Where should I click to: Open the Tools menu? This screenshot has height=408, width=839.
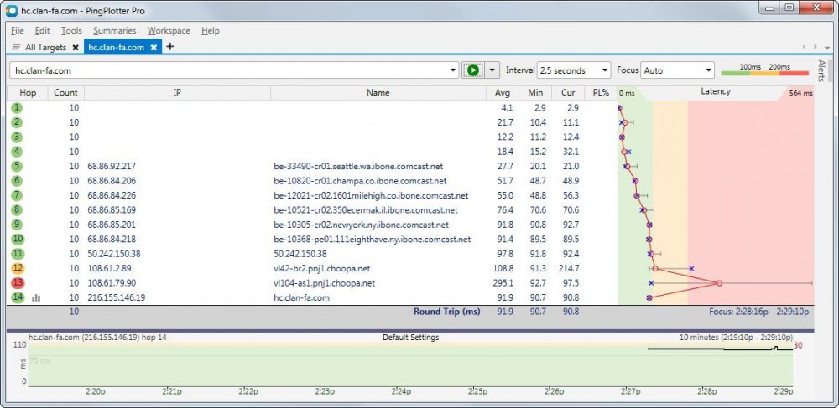71,30
